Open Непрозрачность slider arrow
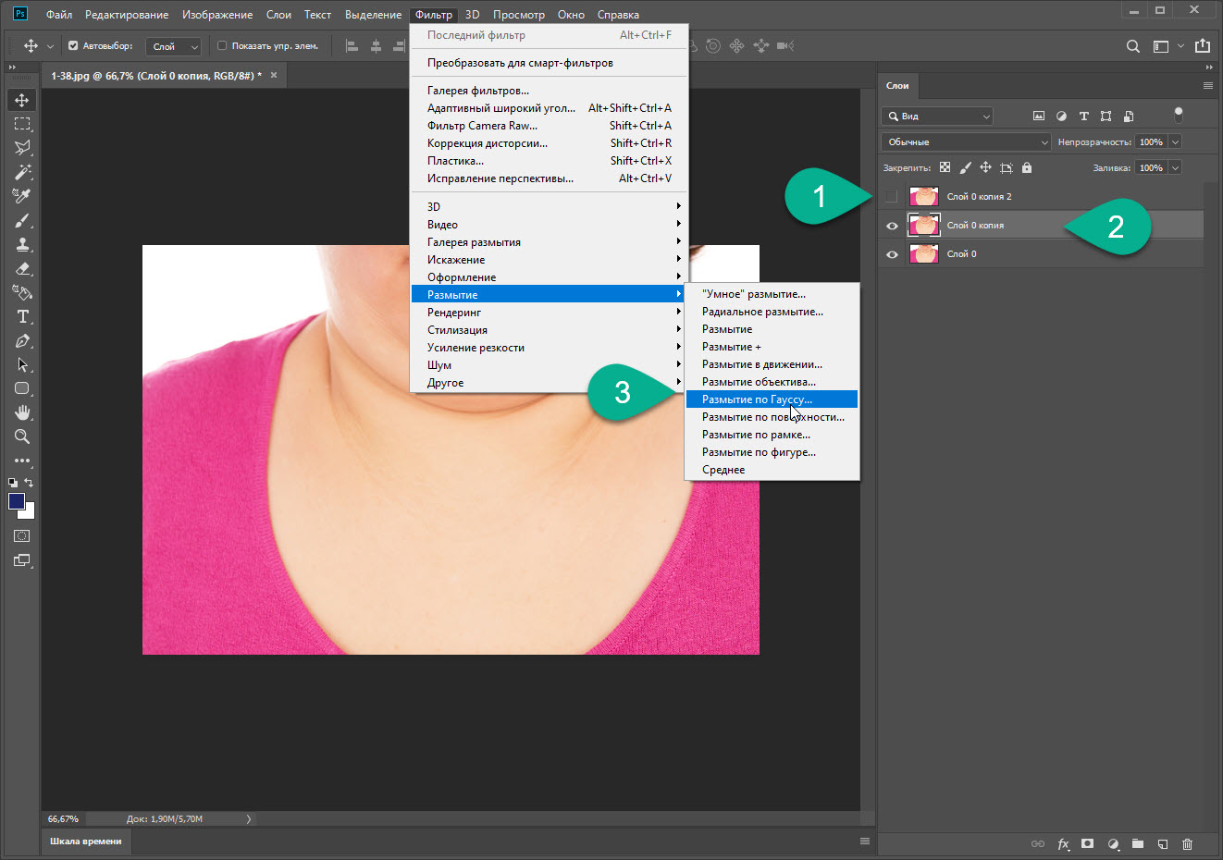1223x860 pixels. [1175, 141]
